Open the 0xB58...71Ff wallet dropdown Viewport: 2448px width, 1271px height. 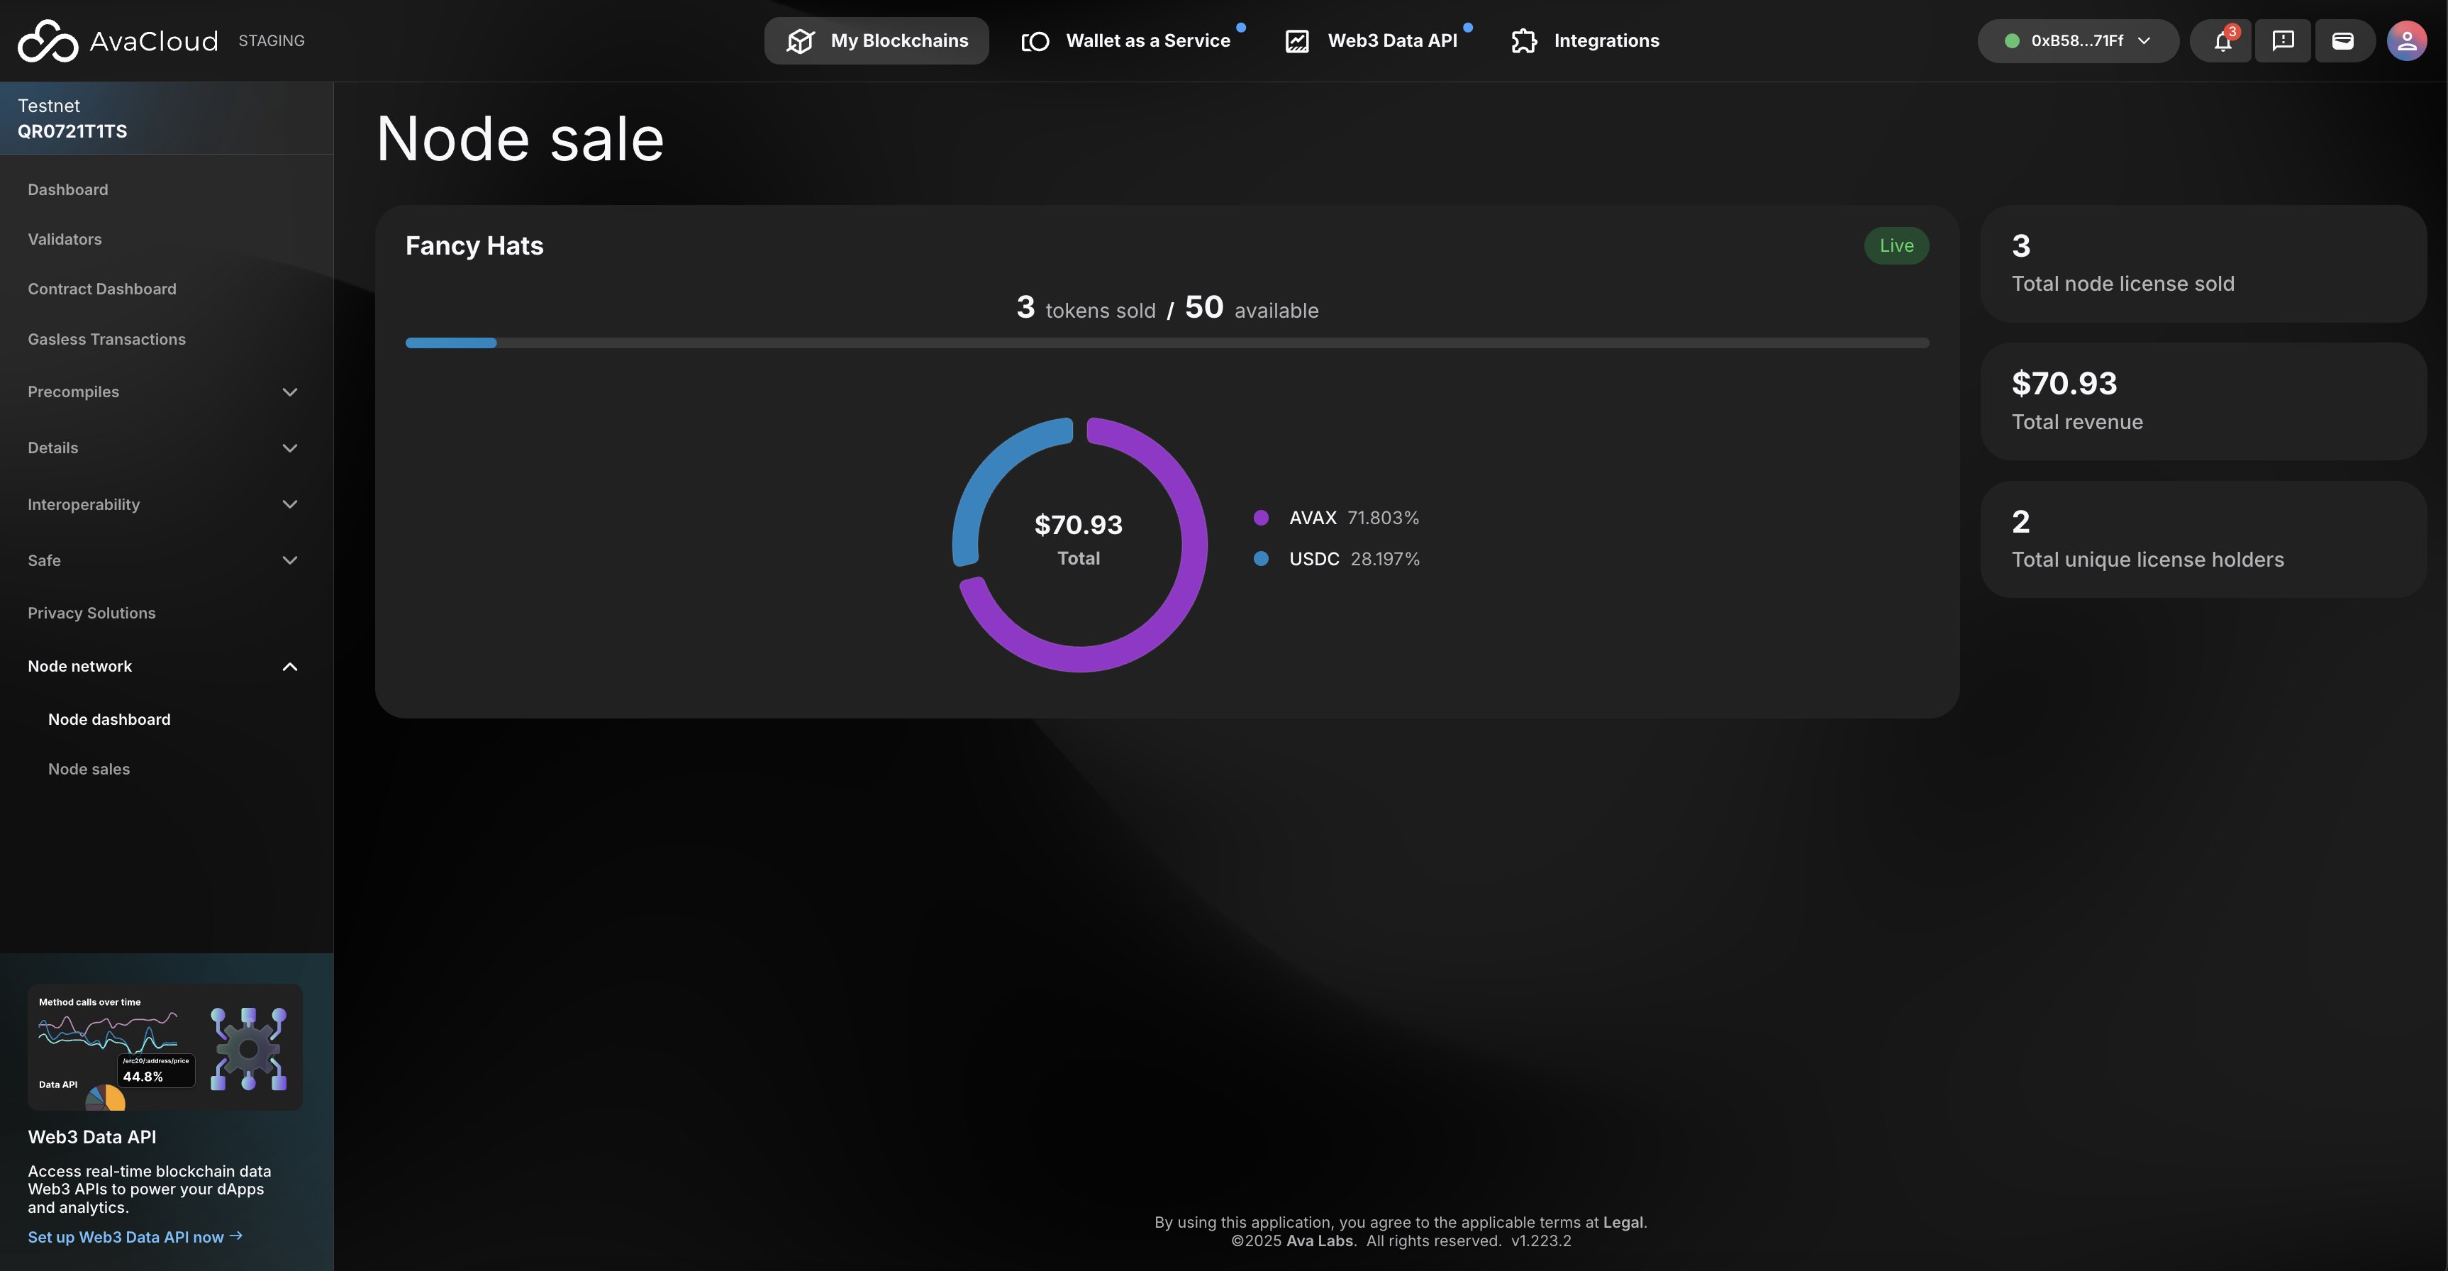point(2077,41)
